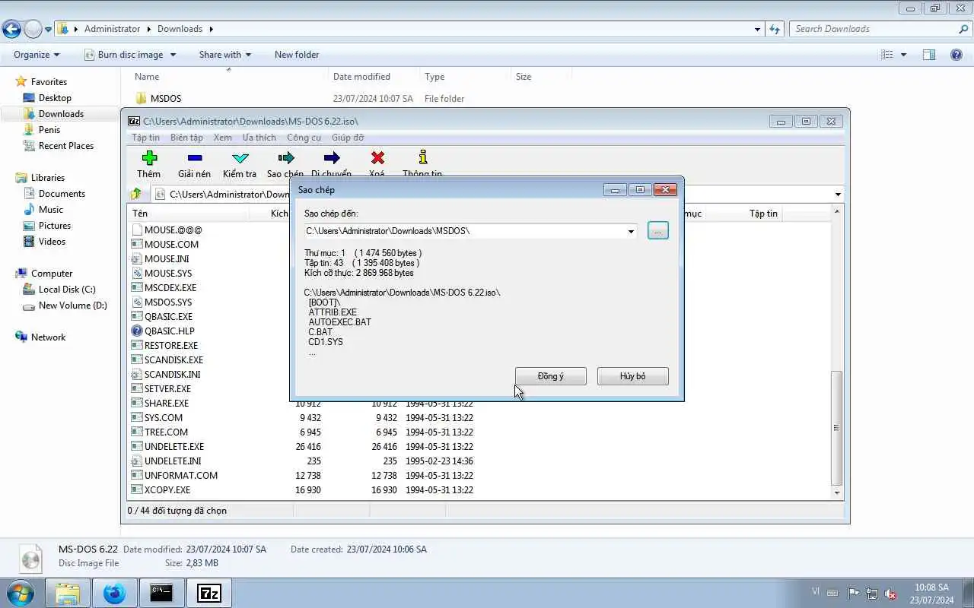The height and width of the screenshot is (608, 974).
Task: Click the Kiểm tra (Test) icon
Action: coord(240,158)
